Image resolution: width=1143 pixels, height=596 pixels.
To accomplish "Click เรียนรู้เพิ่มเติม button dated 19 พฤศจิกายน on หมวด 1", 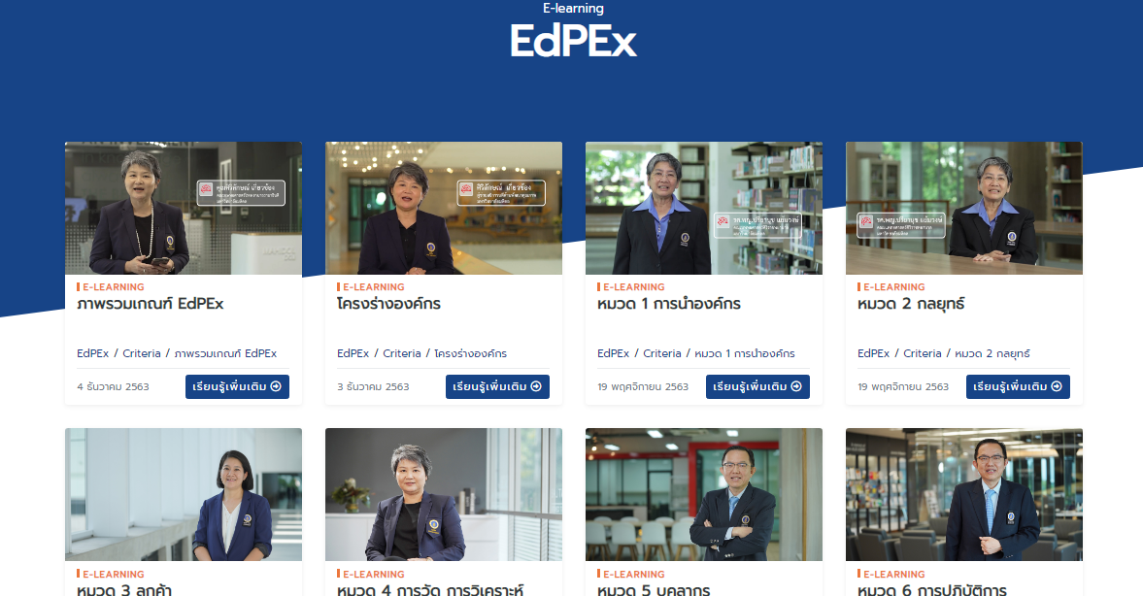I will tap(757, 386).
